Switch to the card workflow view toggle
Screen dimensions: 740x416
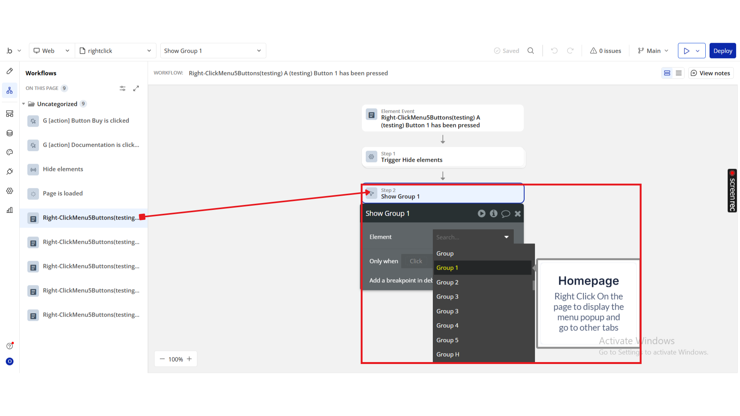pos(667,73)
